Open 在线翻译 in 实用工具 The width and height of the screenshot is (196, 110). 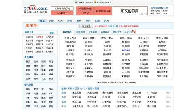[x=50, y=52]
